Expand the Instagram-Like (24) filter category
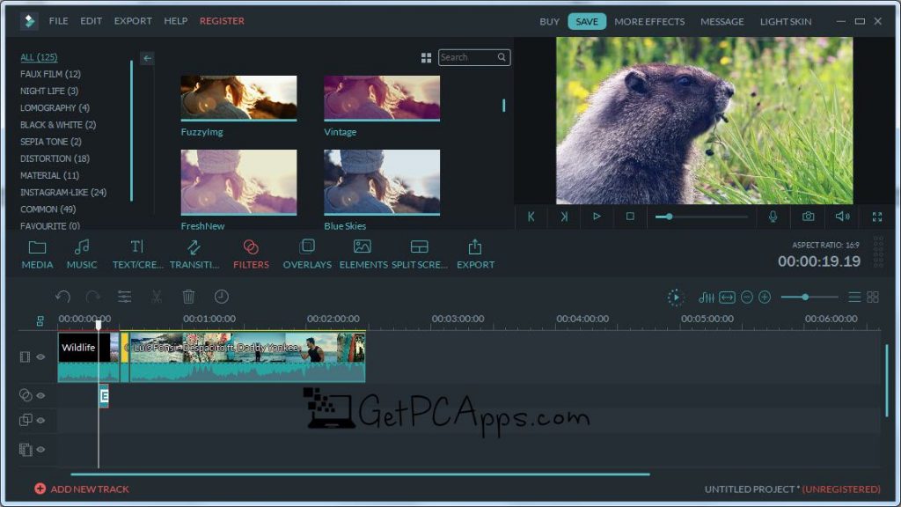Viewport: 901px width, 507px height. click(63, 192)
